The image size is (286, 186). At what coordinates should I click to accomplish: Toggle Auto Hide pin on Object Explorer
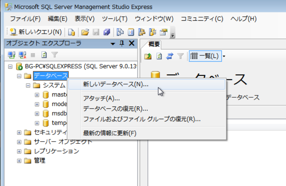click(x=122, y=43)
